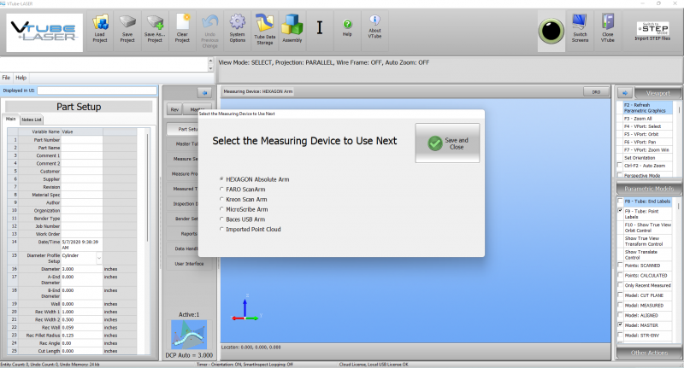Toggle Points: SCANNED checkbox

620,266
